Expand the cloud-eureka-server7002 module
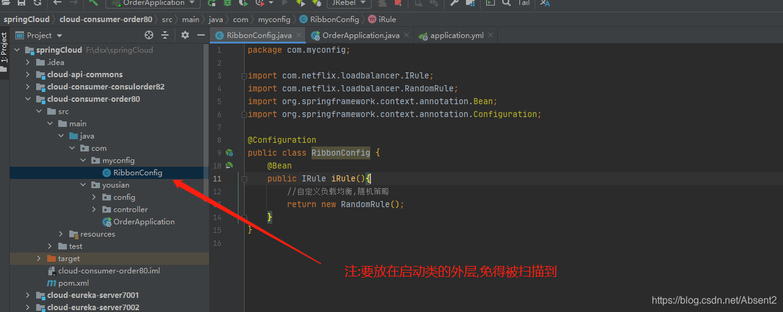The height and width of the screenshot is (312, 783). pyautogui.click(x=28, y=308)
